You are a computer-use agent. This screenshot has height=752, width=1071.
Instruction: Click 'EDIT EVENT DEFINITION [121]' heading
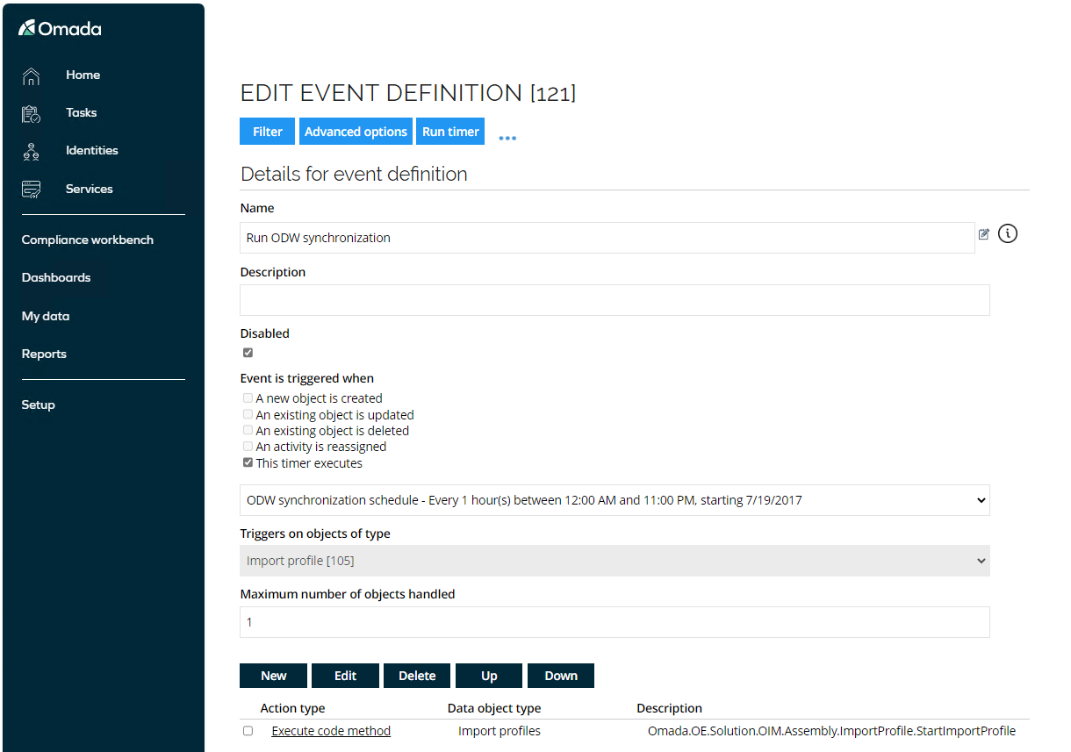pyautogui.click(x=408, y=93)
